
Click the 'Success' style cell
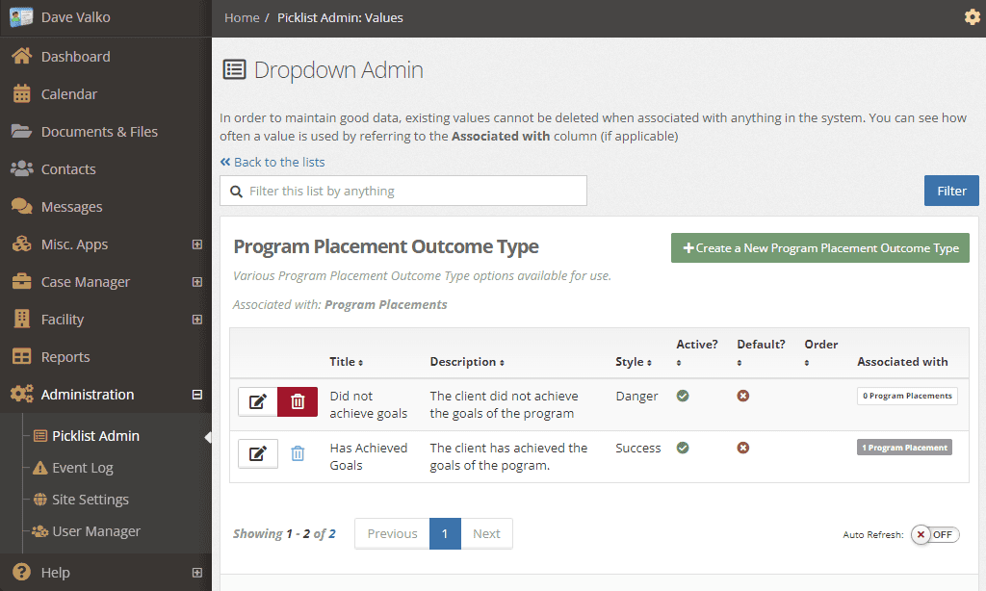(637, 449)
